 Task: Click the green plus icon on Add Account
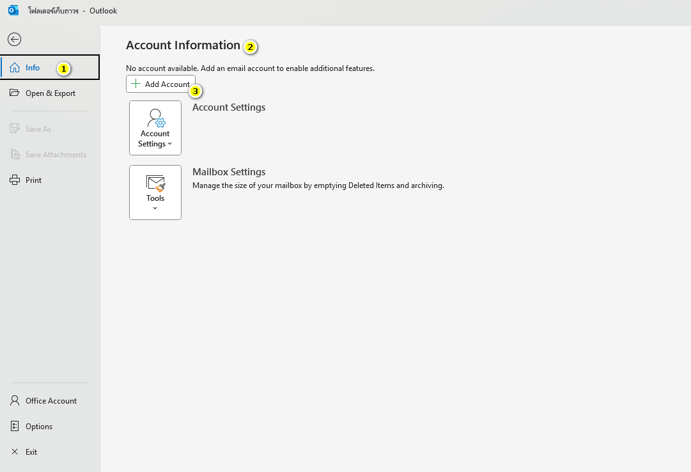(x=136, y=84)
